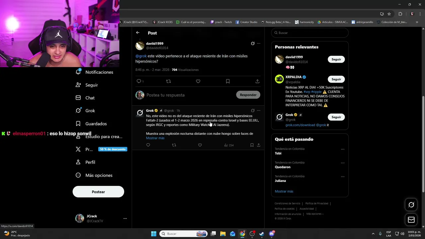Open Discord from taskbar
Image resolution: width=425 pixels, height=239 pixels.
click(x=272, y=234)
